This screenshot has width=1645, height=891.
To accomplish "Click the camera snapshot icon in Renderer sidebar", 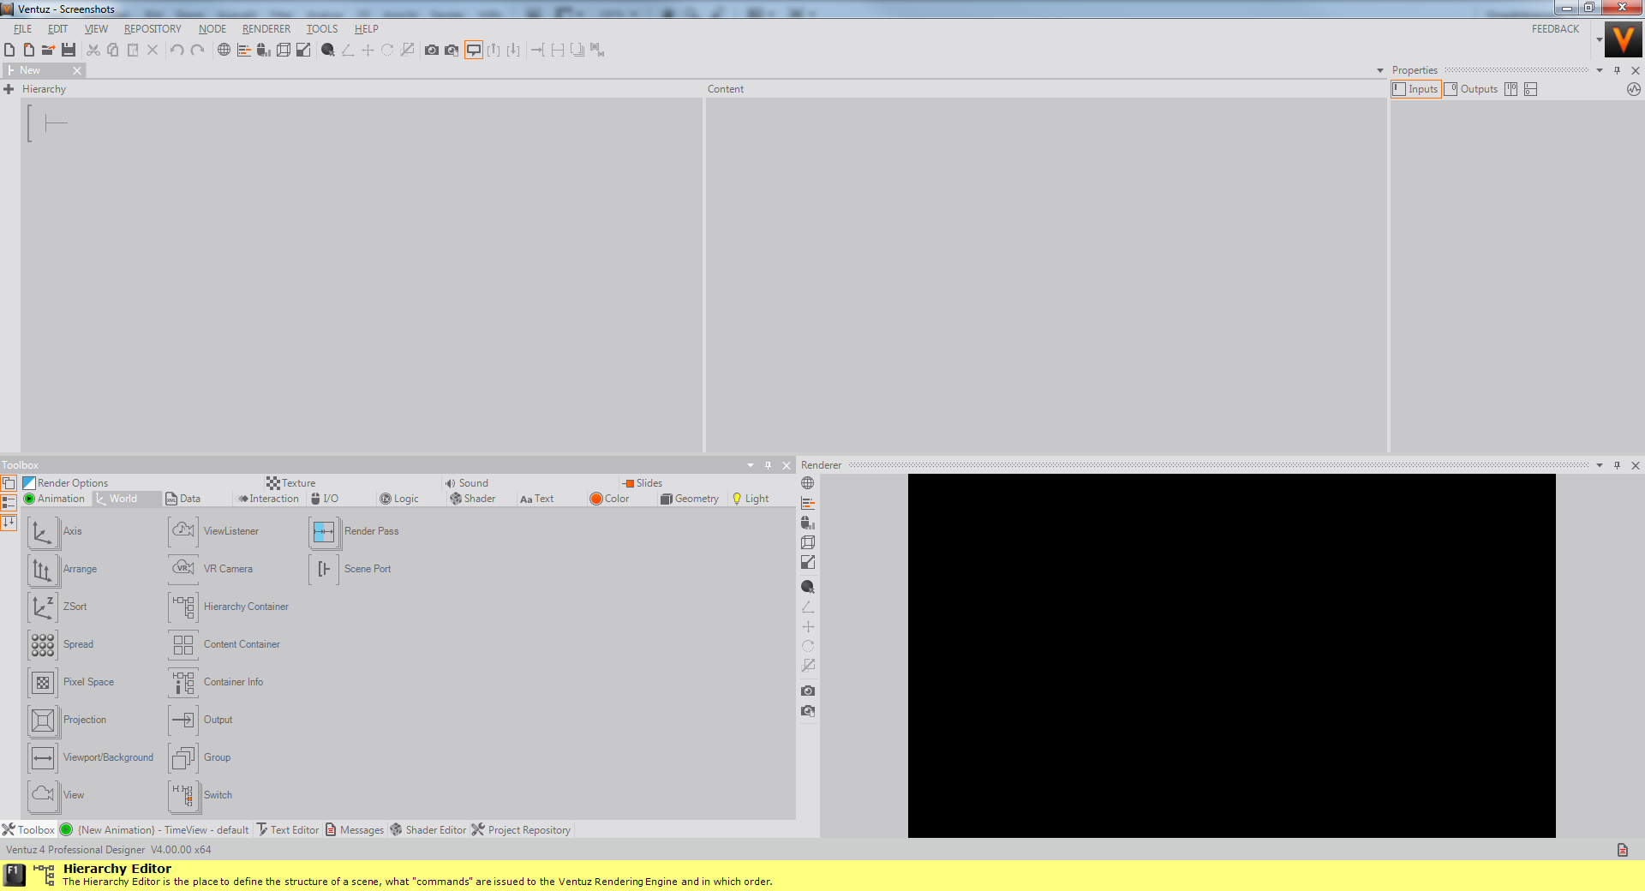I will pyautogui.click(x=807, y=691).
